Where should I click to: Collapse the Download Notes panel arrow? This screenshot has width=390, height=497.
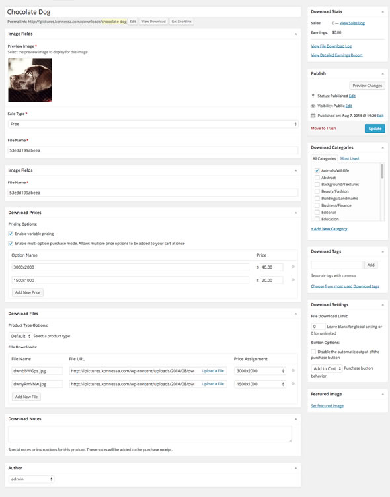(295, 419)
